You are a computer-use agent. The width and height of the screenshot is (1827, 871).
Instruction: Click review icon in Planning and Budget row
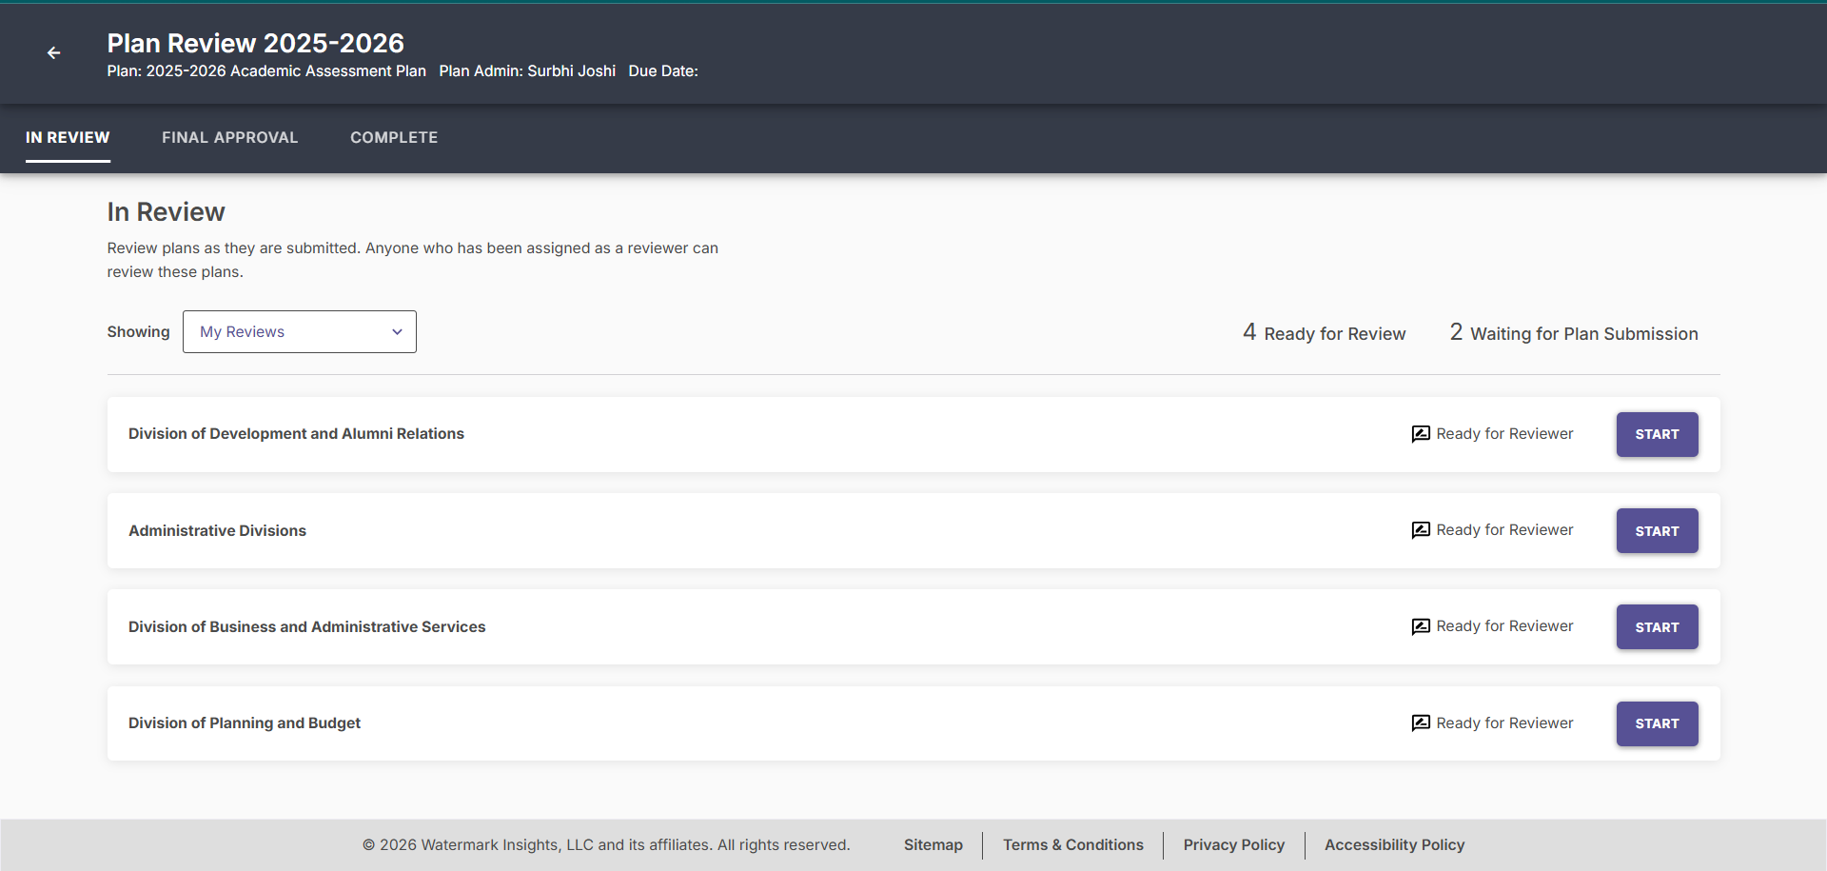[1421, 723]
